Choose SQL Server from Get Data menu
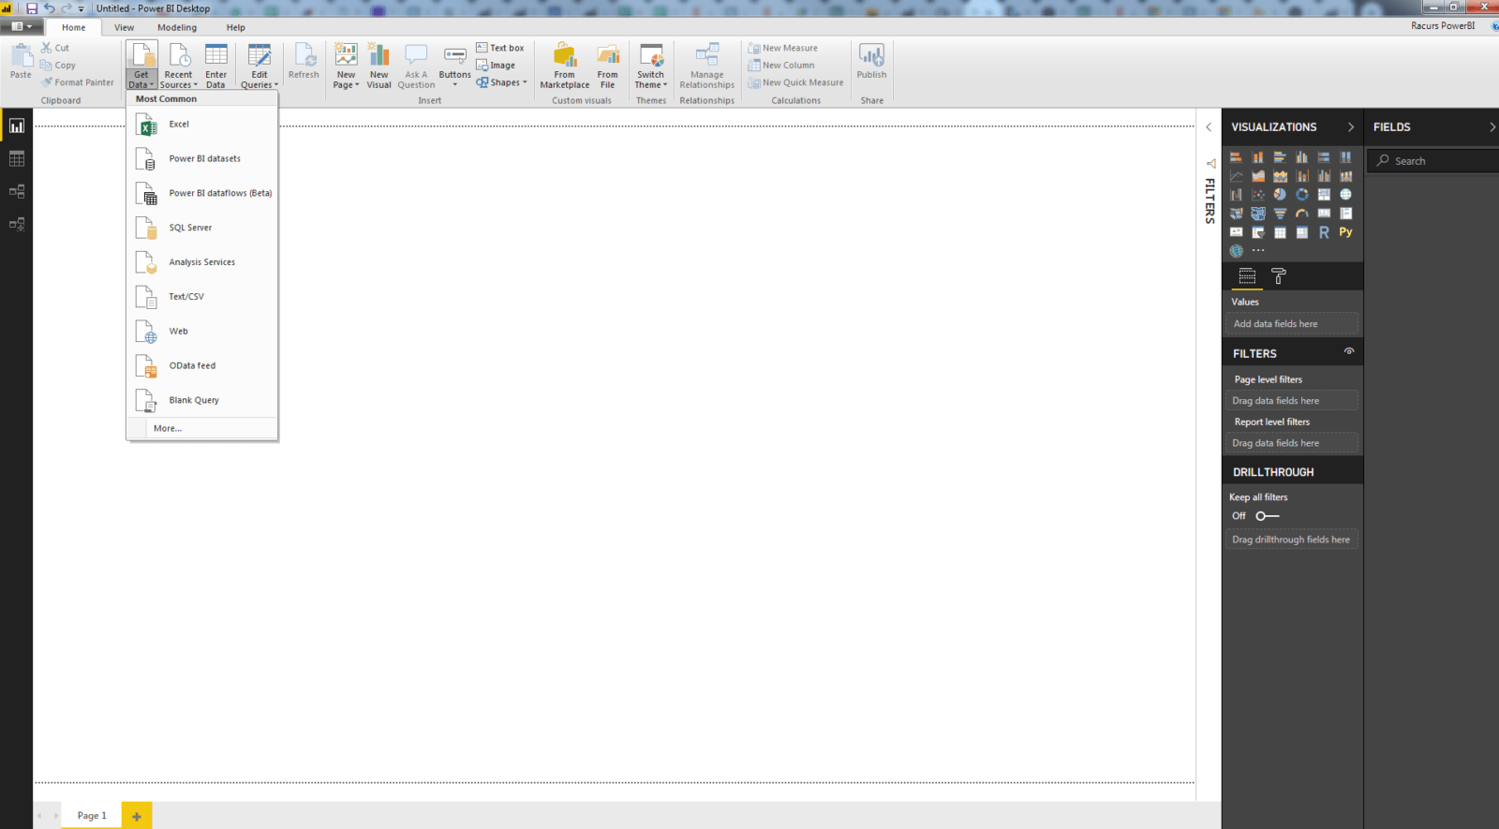The image size is (1499, 829). [x=202, y=228]
